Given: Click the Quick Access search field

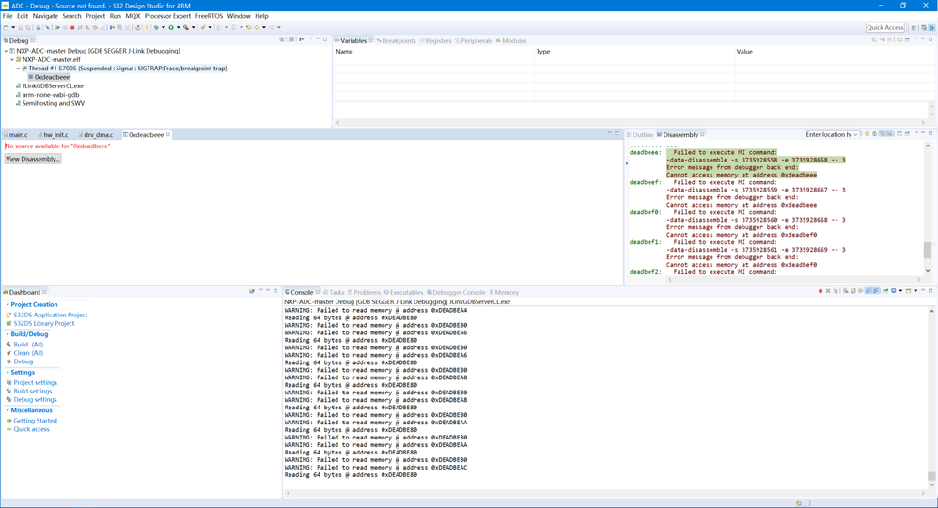Looking at the screenshot, I should [x=884, y=27].
